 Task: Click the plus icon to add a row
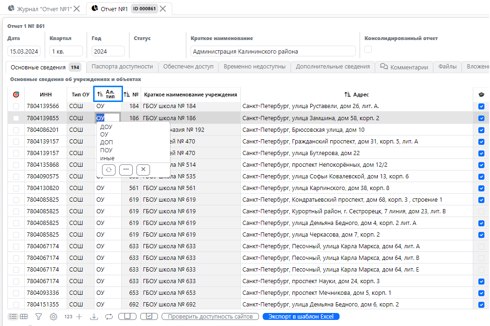click(79, 317)
